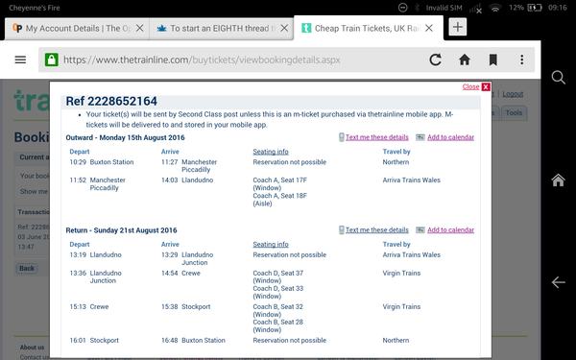Reload the page with refresh icon
Viewport: 576px width, 360px height.
(x=436, y=60)
